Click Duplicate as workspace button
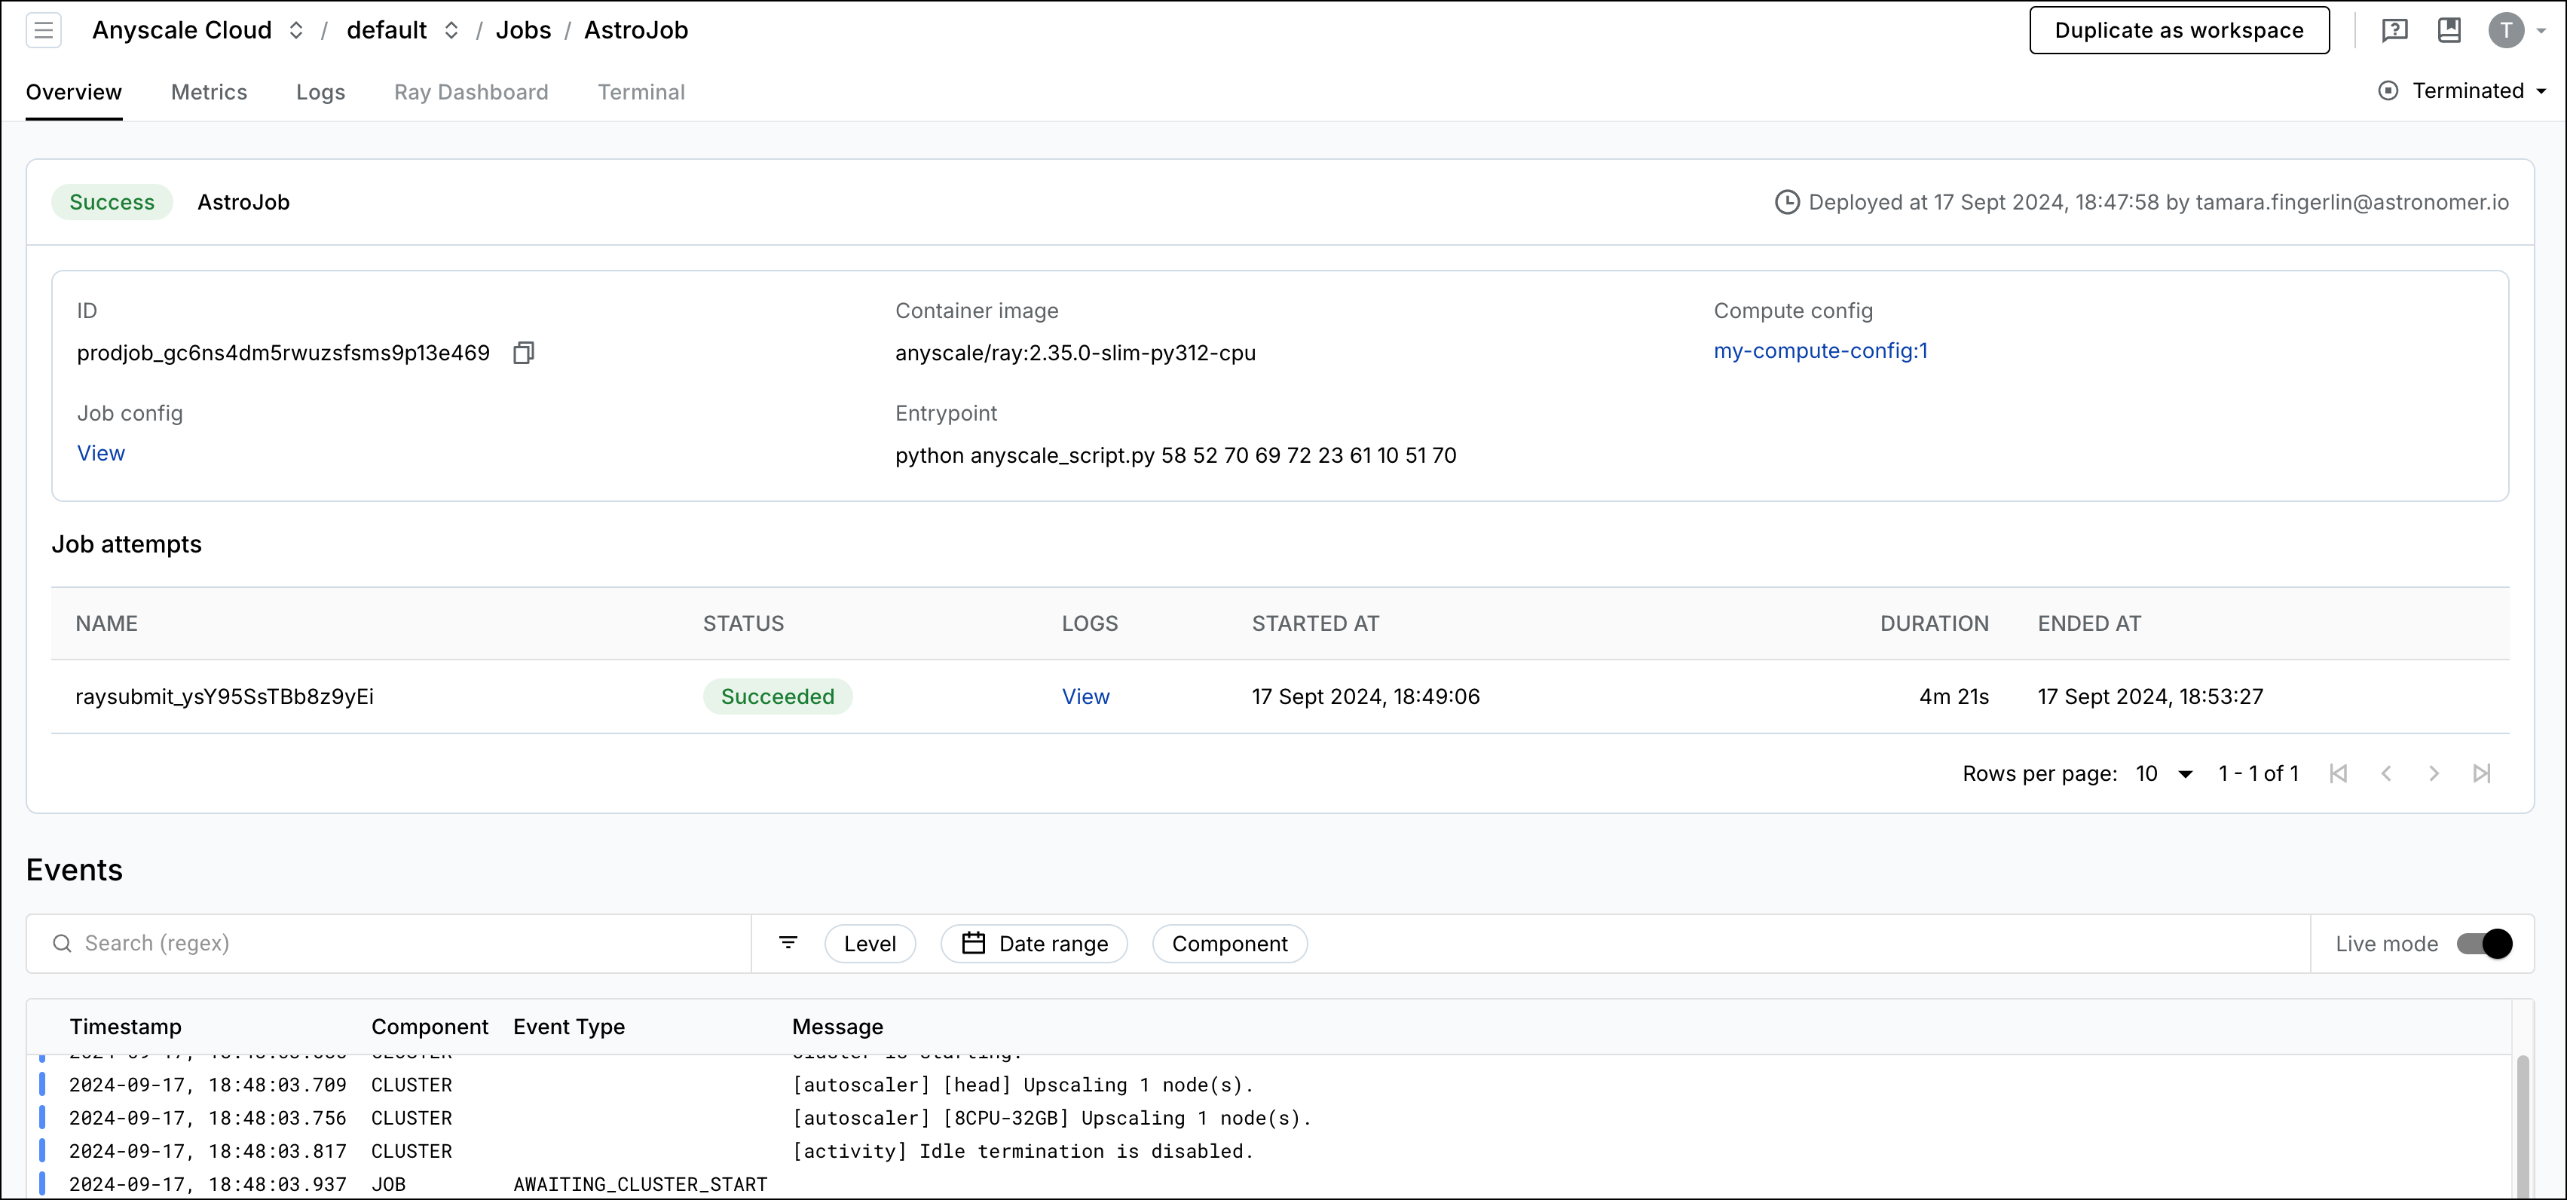Screen dimensions: 2567x1200 click(x=2178, y=30)
